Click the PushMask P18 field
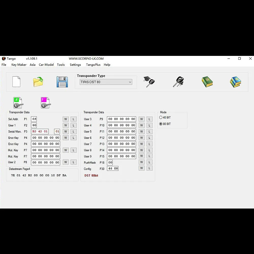 110,162
